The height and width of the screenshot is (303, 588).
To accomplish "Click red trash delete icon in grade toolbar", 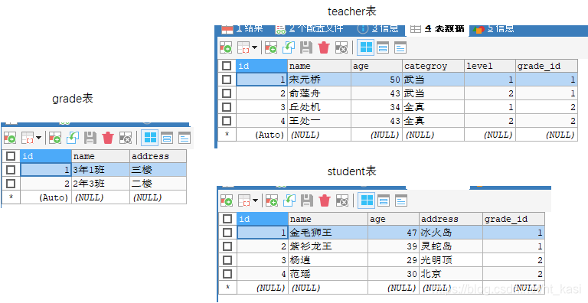I will (108, 138).
